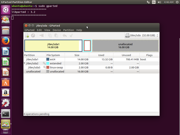Click the Paste partition toolbar icon
Screen dimensions: 180x135
pyautogui.click(x=56, y=35)
